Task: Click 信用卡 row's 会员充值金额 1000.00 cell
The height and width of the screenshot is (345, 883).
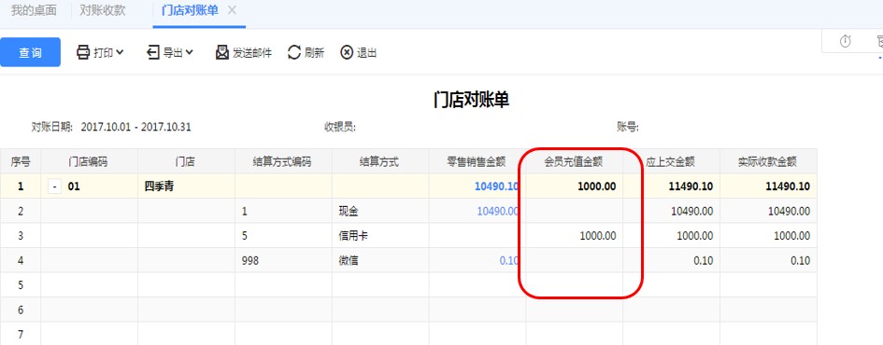Action: (x=574, y=236)
